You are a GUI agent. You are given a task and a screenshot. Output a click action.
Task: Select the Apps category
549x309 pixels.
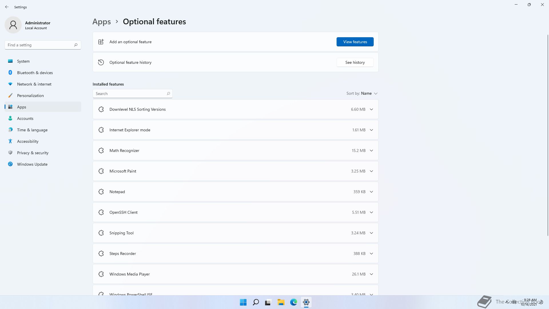(43, 107)
